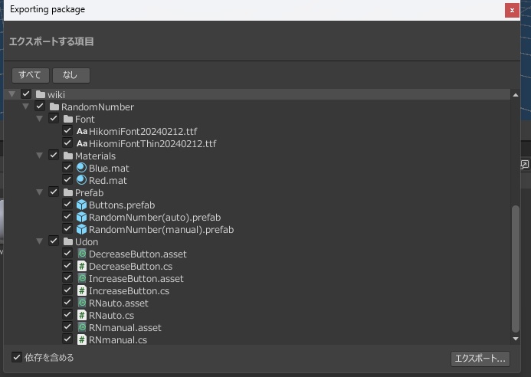Uncheck the RNmanual.cs checkbox
The image size is (531, 377).
67,339
